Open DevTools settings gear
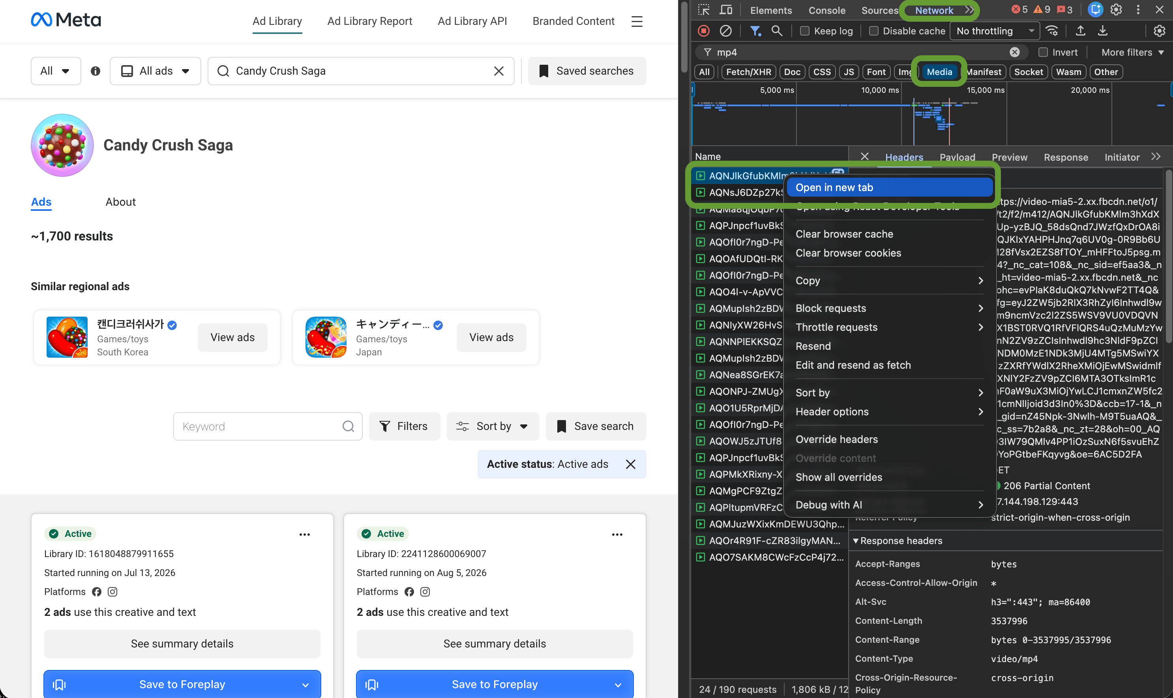 (x=1116, y=10)
